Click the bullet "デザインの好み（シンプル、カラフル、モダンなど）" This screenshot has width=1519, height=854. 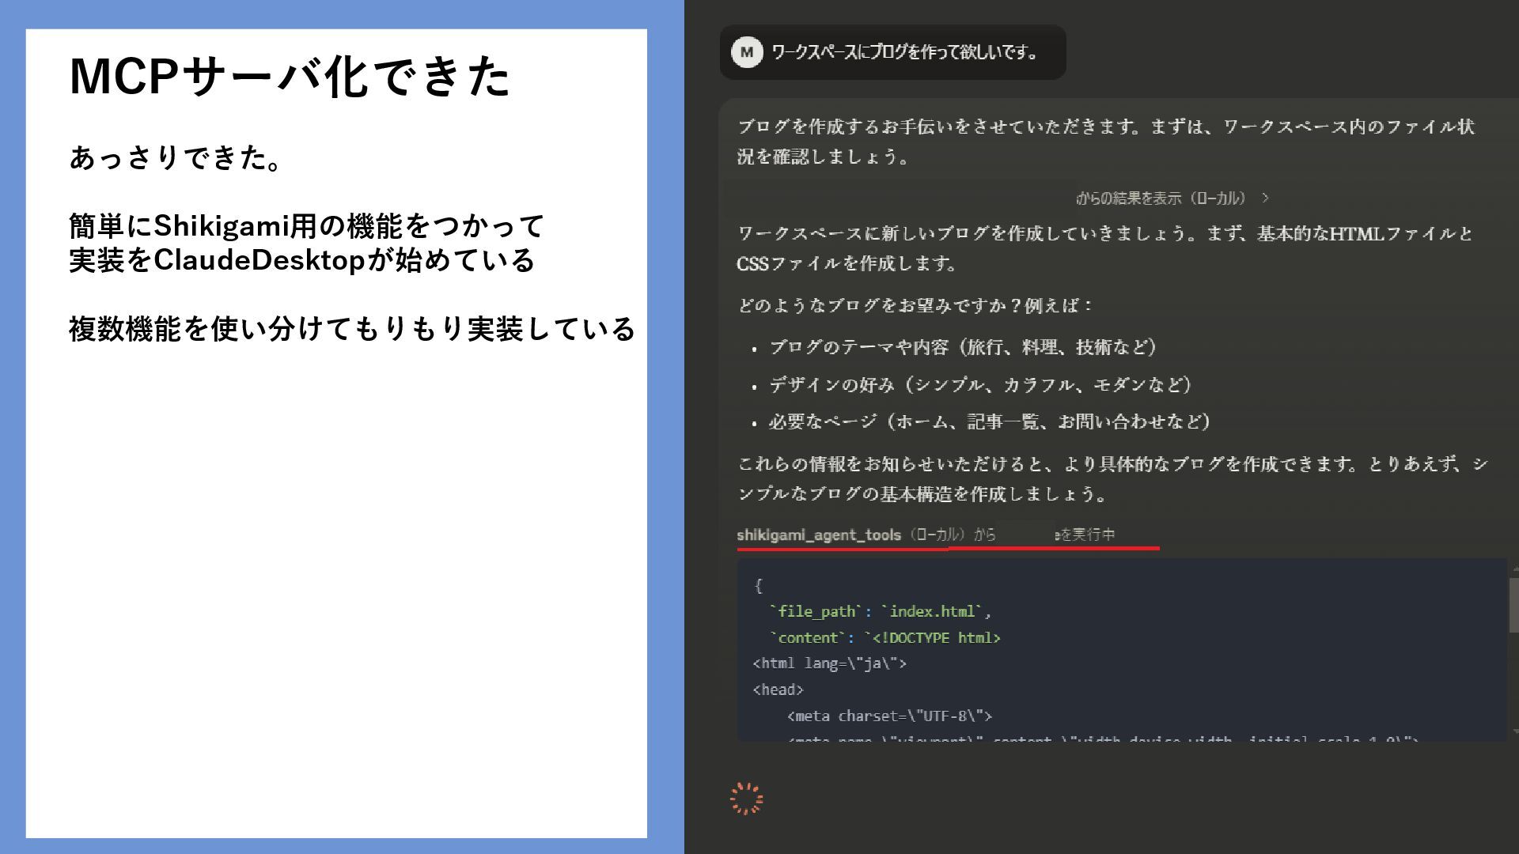coord(981,385)
